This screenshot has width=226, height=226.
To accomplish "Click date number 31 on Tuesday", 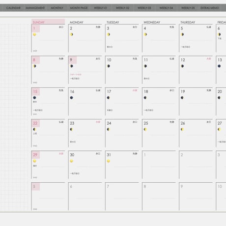I will [109, 155].
